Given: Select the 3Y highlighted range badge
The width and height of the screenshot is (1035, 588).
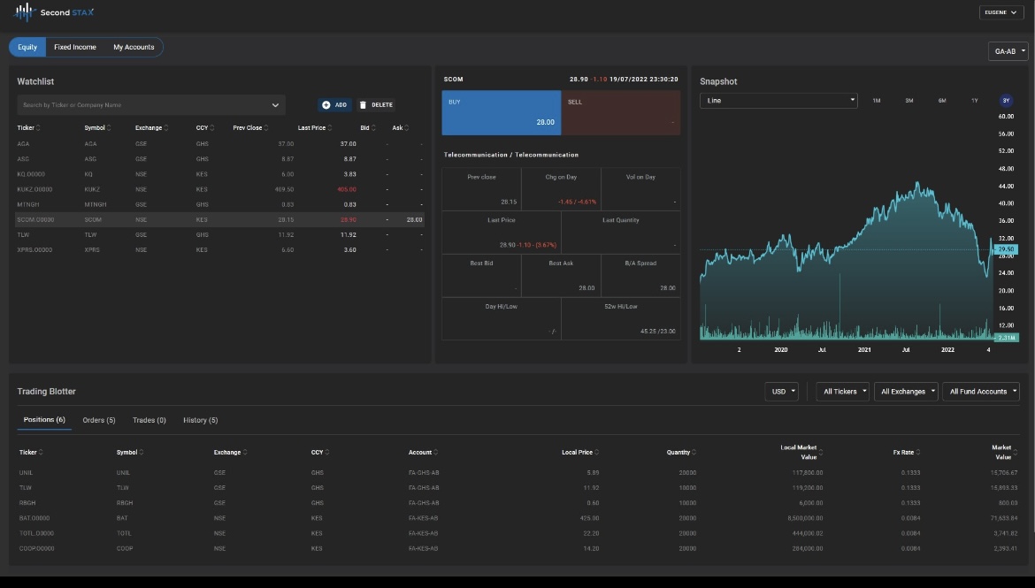Looking at the screenshot, I should (1006, 101).
